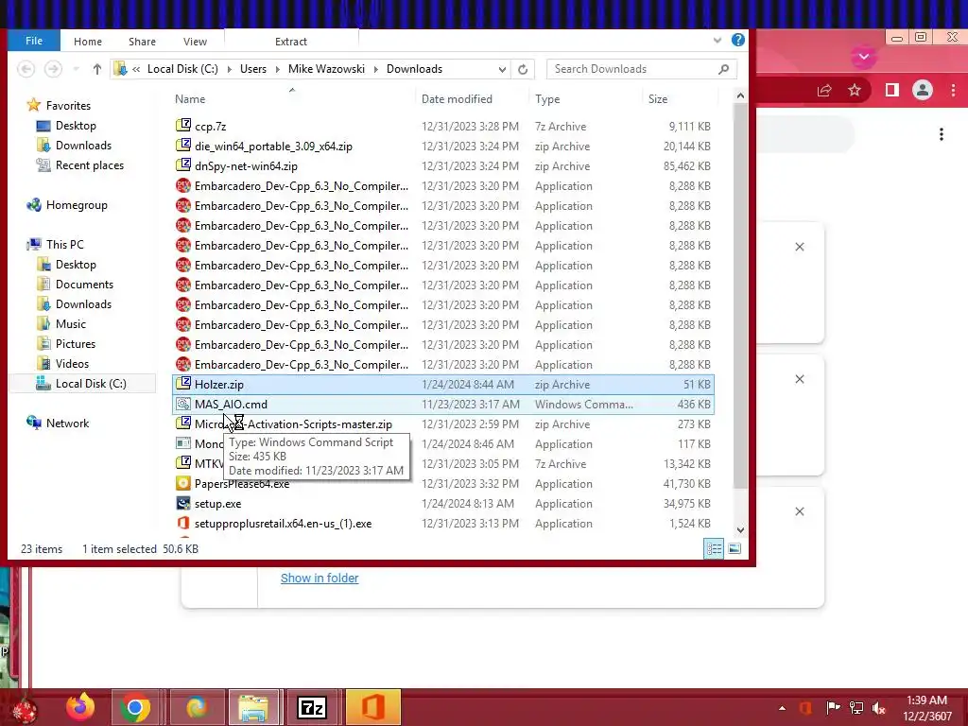Open the Chrome tab search chevron
The height and width of the screenshot is (726, 968).
(864, 57)
